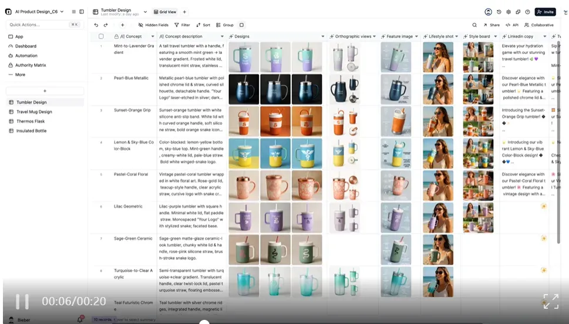This screenshot has height=324, width=569.
Task: Click the list lines icon beside workspace name
Action: coord(73,12)
